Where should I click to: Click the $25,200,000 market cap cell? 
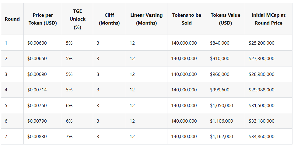pos(261,43)
